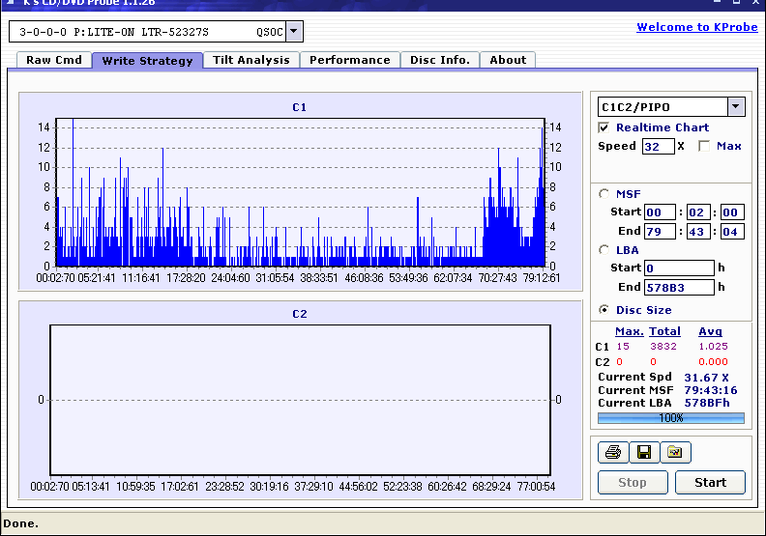Click the 100% progress bar
The height and width of the screenshot is (536, 766).
coord(671,418)
